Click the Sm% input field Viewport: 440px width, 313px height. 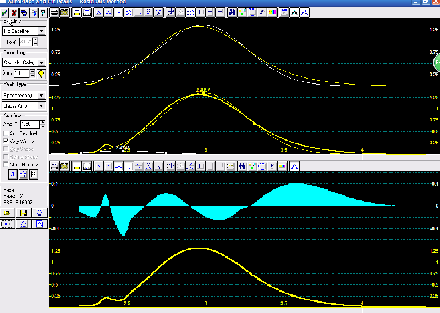[21, 74]
